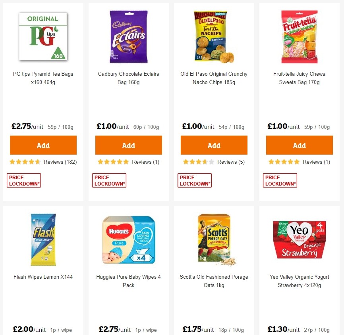Add Fruit-tella Juicy Chews to basket
Image resolution: width=344 pixels, height=335 pixels.
299,145
